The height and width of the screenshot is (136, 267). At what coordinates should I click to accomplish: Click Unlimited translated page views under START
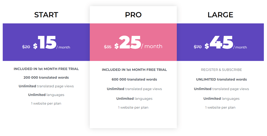pyautogui.click(x=46, y=86)
